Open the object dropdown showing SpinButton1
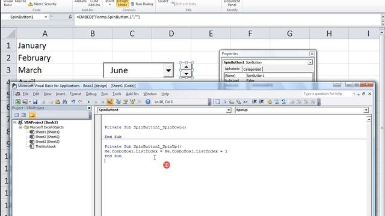The width and height of the screenshot is (385, 216). coord(229,110)
